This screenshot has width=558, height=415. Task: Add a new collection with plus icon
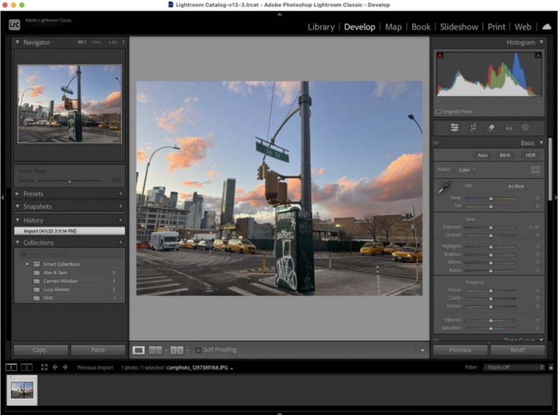pos(121,243)
